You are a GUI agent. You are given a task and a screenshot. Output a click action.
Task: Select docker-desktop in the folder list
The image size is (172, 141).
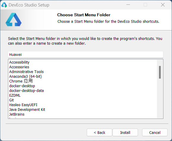pyautogui.click(x=22, y=86)
